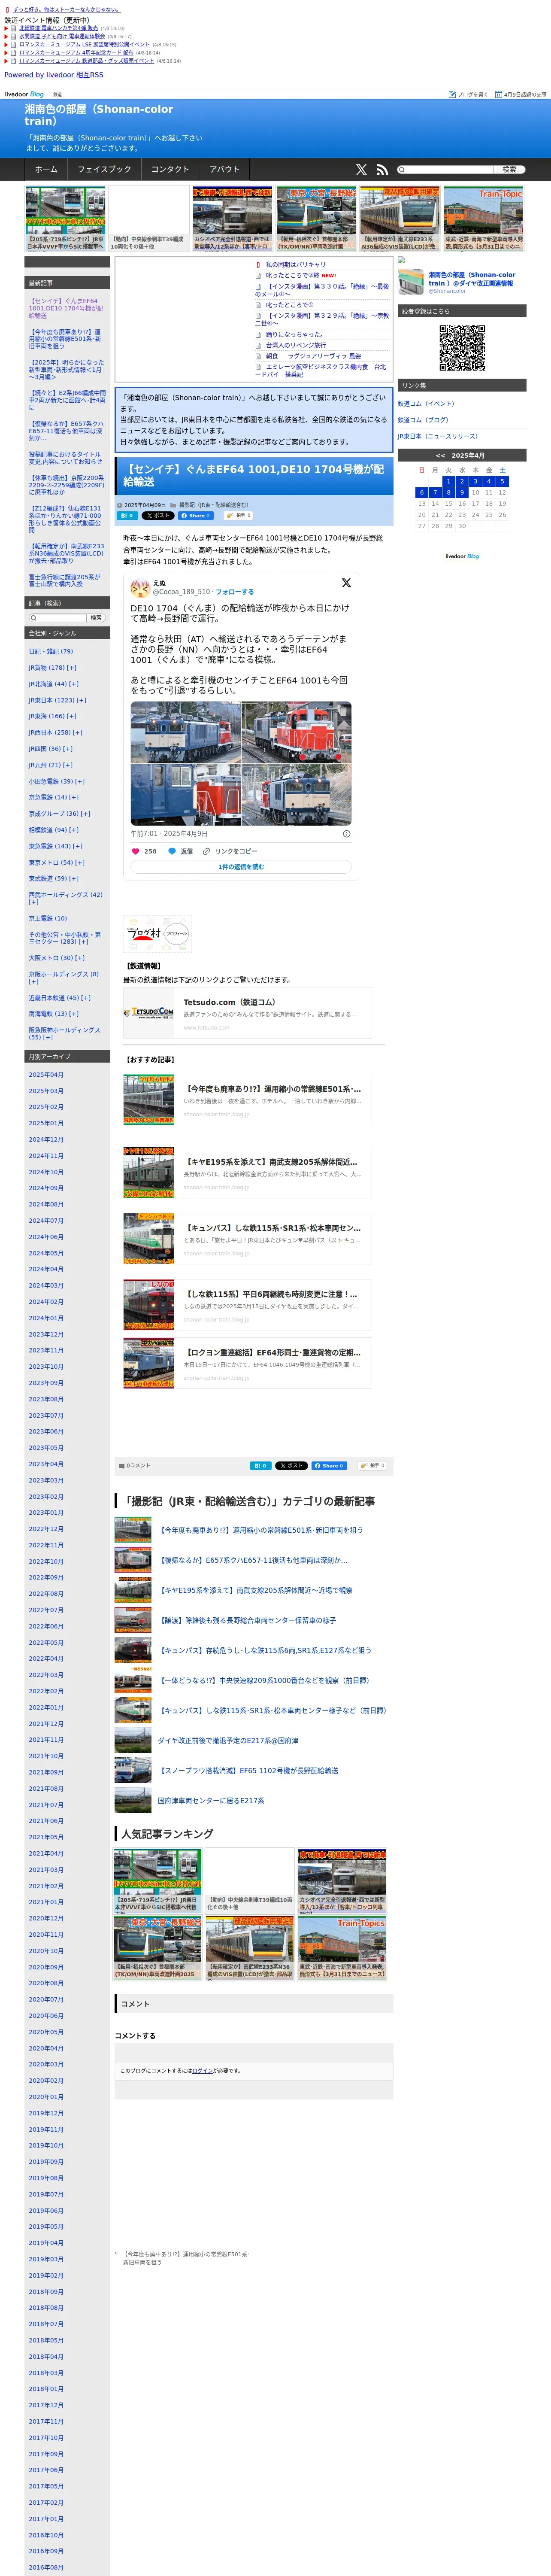
Task: Click the 検索 button in the sidebar 記事検索 box
Action: pos(96,618)
